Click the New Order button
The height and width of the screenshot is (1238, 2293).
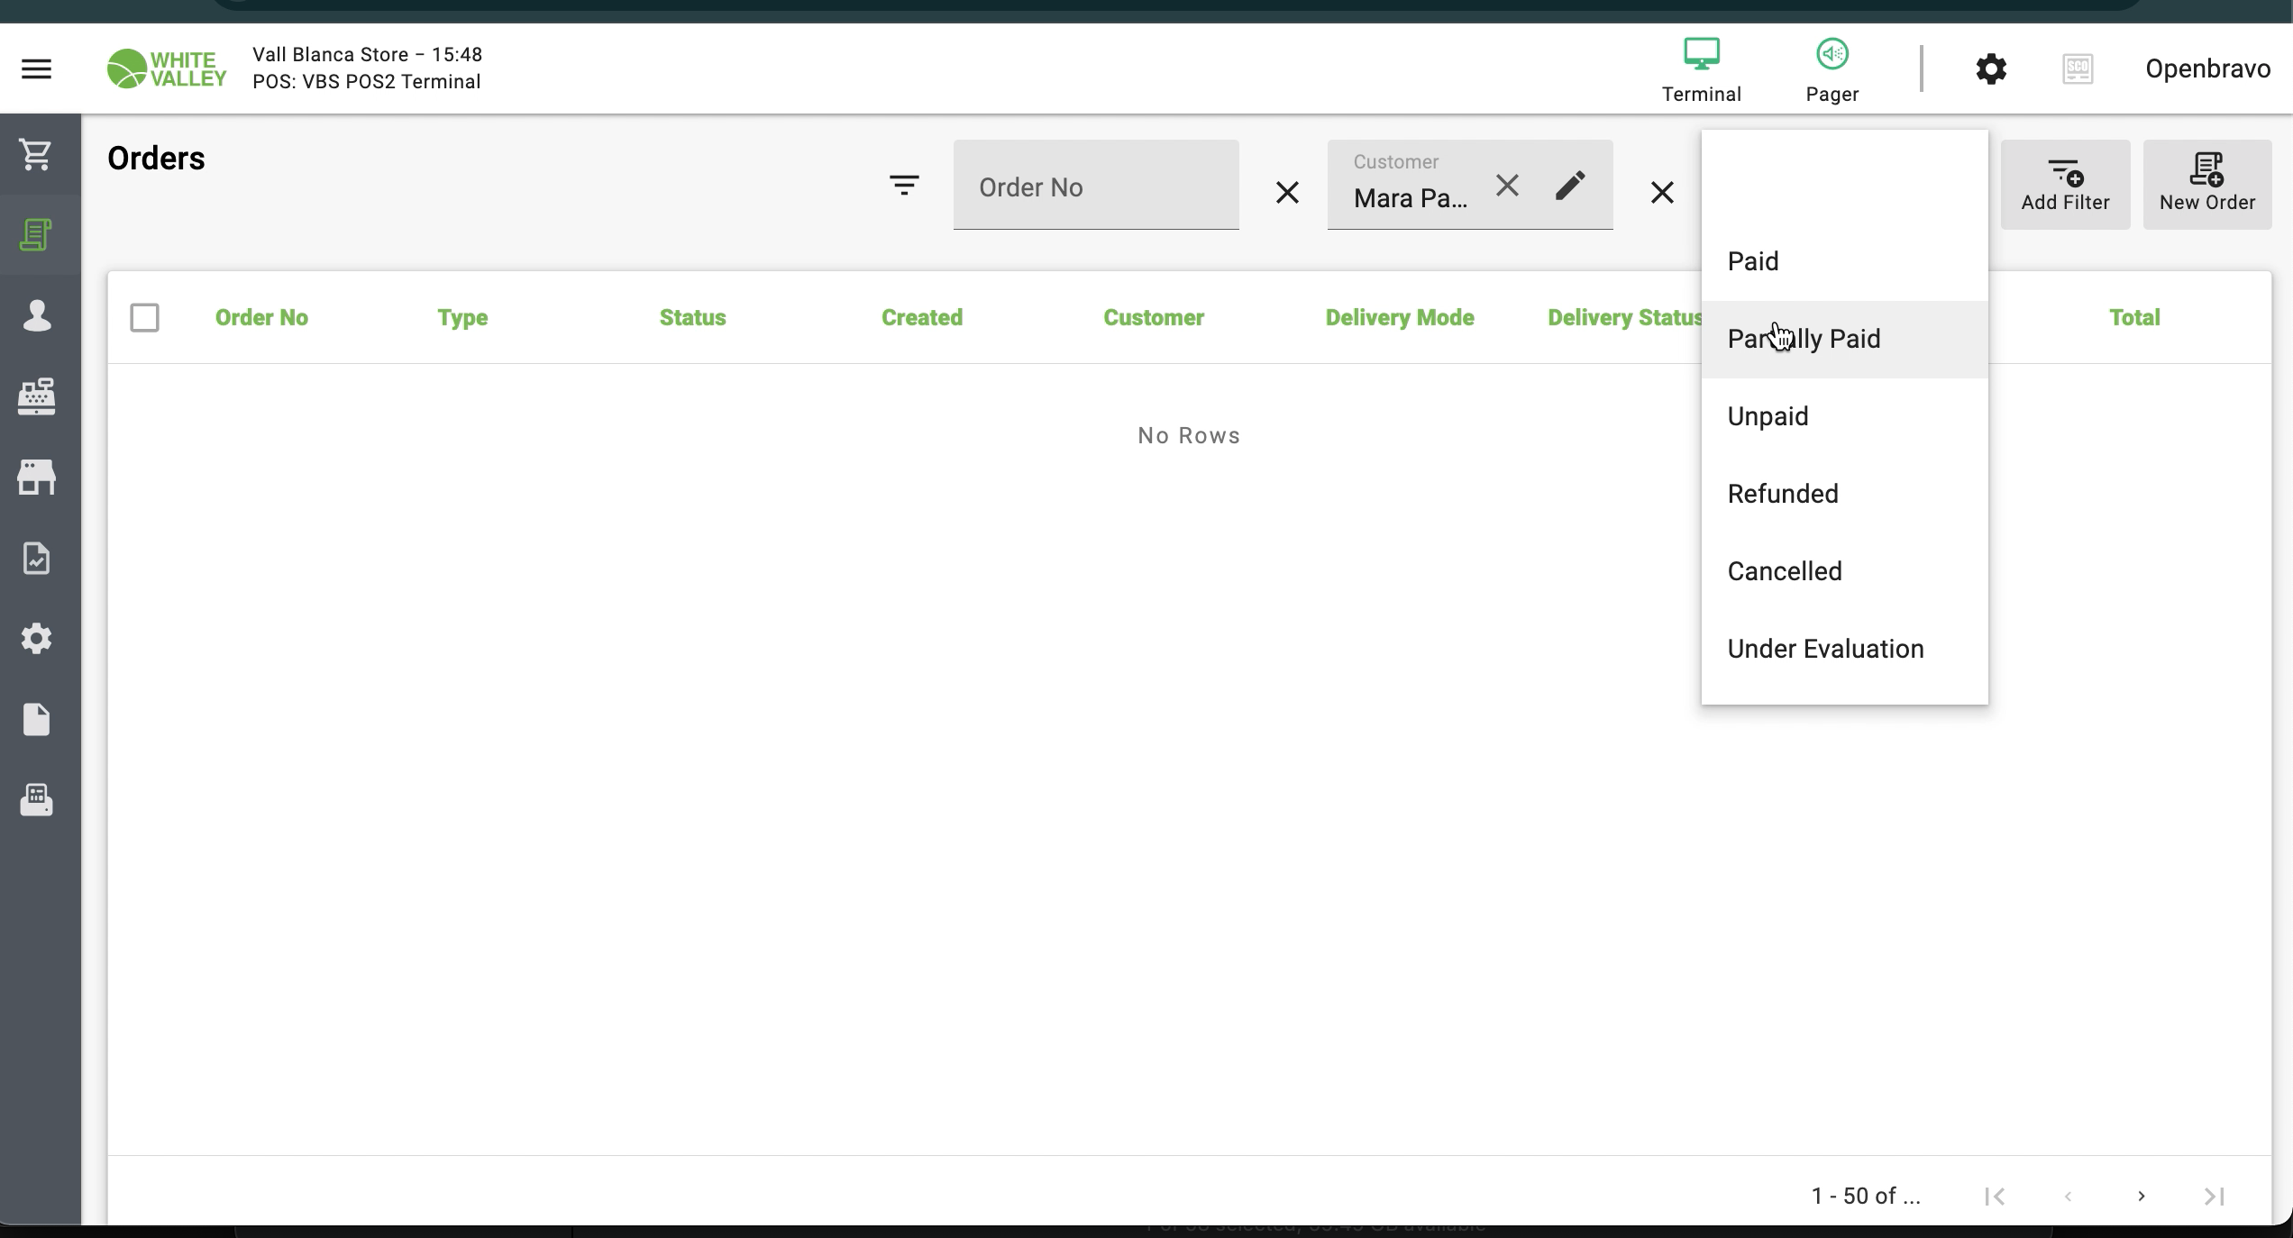tap(2206, 185)
